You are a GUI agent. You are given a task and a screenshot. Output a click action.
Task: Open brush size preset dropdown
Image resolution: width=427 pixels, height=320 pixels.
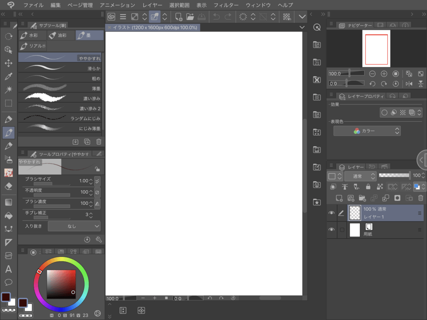click(x=97, y=181)
